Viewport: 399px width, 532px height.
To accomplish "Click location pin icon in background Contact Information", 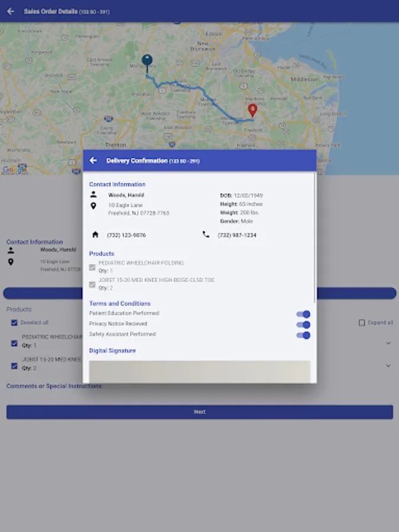I will 11,262.
